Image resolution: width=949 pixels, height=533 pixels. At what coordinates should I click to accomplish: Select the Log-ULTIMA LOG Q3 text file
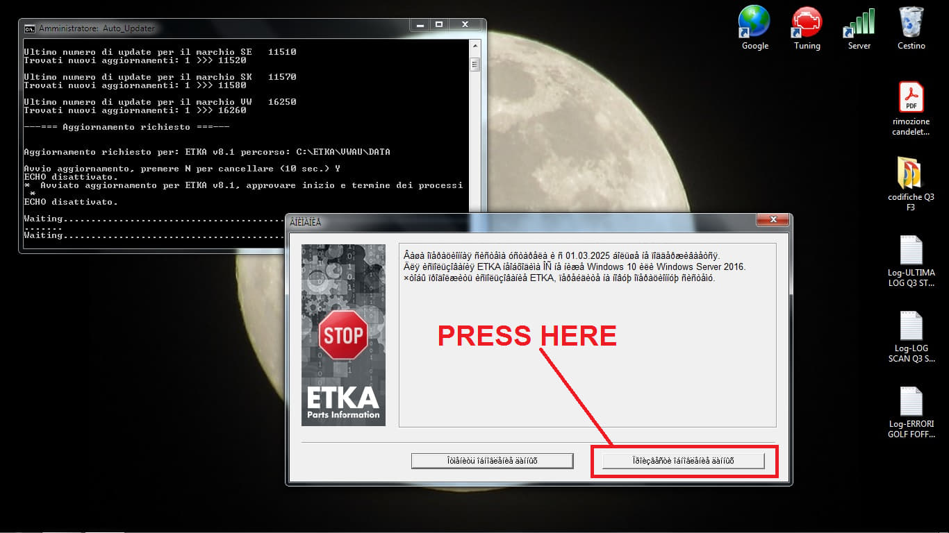[911, 261]
